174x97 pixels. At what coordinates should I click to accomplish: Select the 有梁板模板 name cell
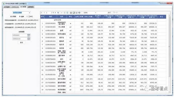[x=62, y=90]
